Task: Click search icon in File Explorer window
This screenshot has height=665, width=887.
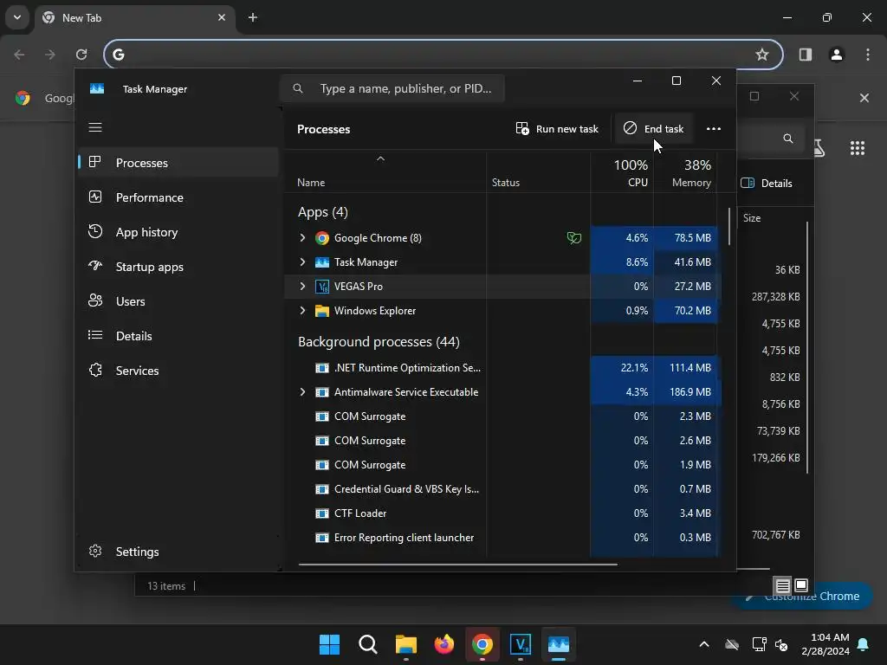Action: [x=788, y=139]
